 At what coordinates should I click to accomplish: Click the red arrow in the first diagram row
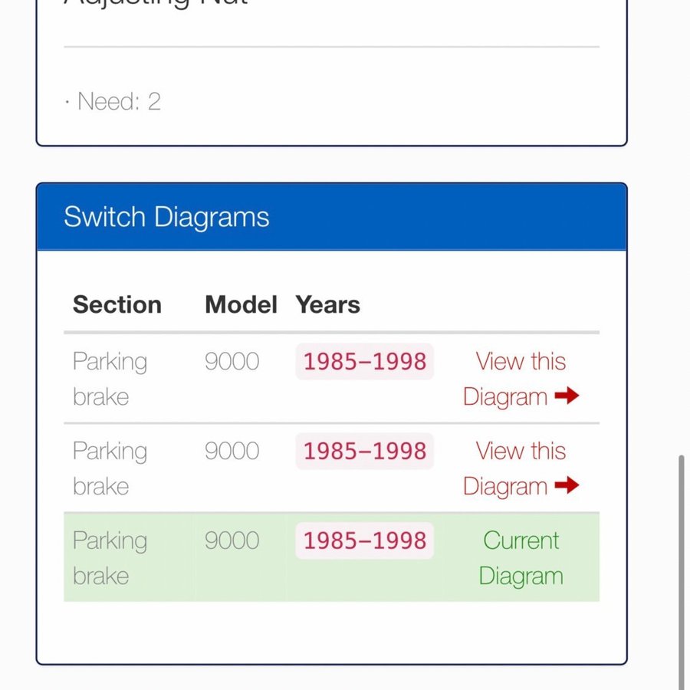567,396
